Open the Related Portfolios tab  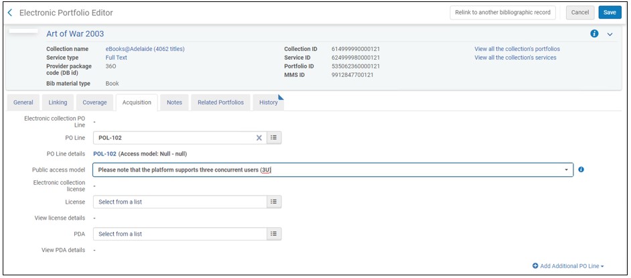[x=221, y=102]
